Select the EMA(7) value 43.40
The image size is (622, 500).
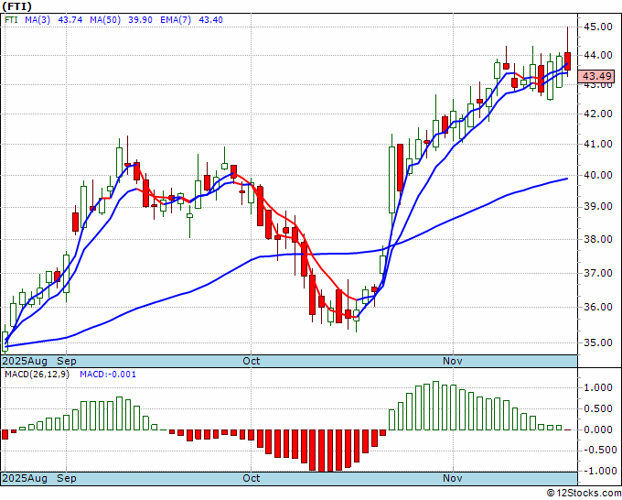(210, 20)
